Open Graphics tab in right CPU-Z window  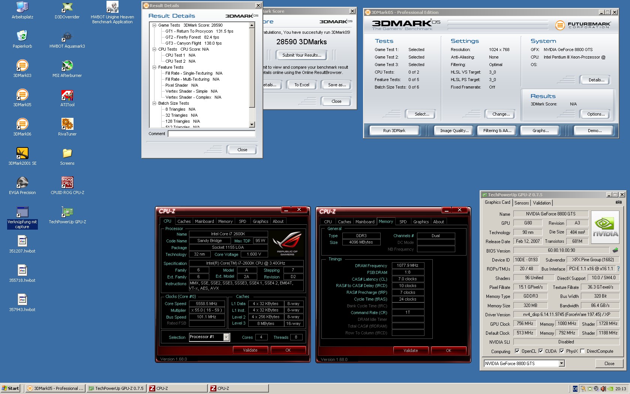tap(421, 222)
